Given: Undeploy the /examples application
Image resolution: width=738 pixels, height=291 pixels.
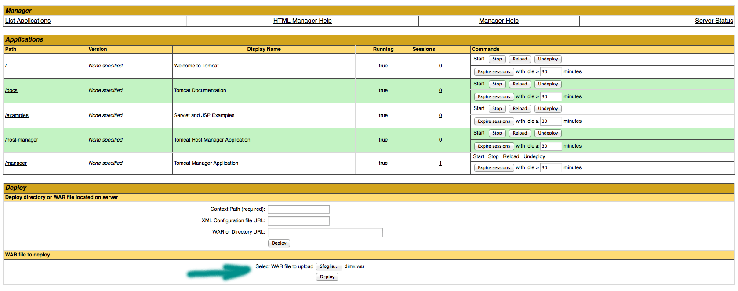Looking at the screenshot, I should tap(548, 109).
